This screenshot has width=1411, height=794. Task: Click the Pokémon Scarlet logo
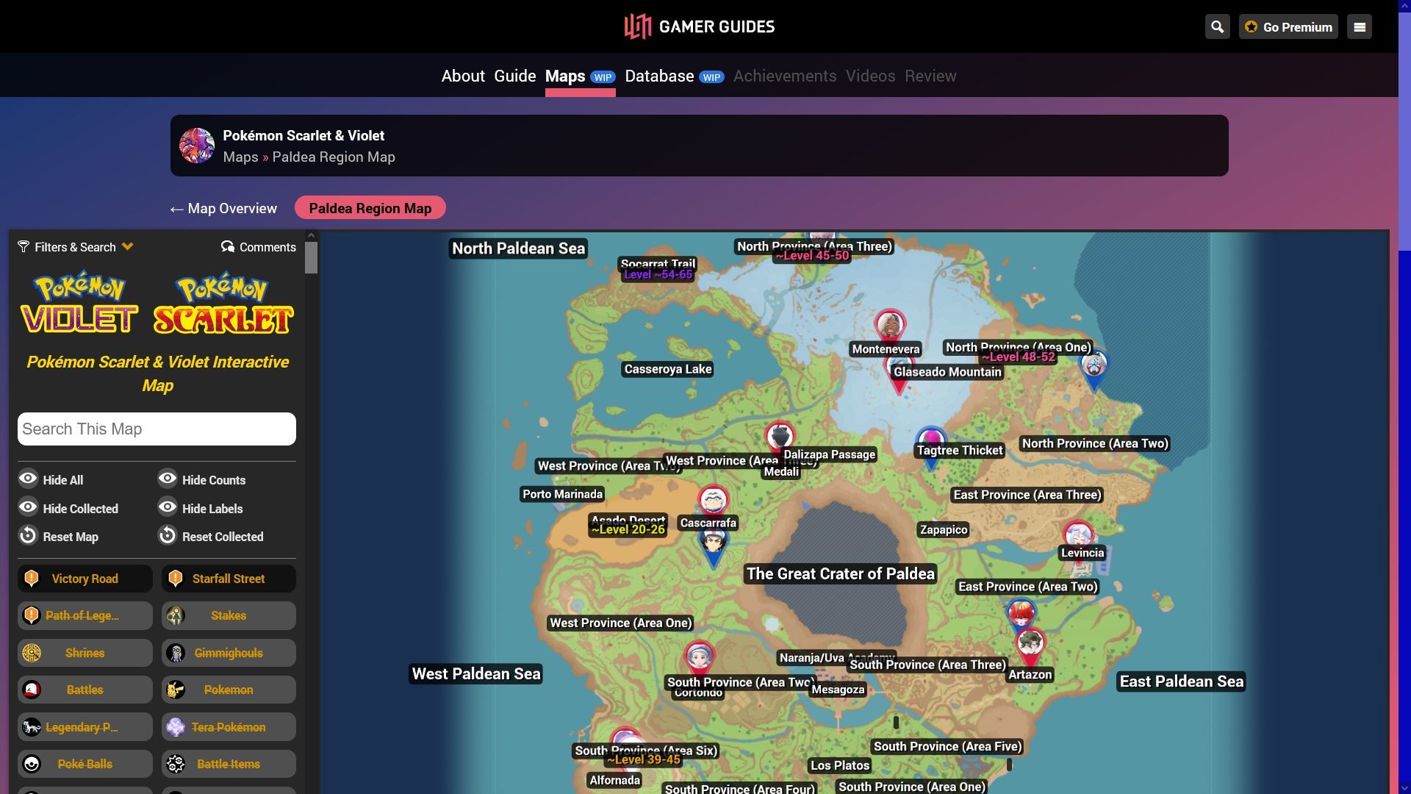(223, 302)
